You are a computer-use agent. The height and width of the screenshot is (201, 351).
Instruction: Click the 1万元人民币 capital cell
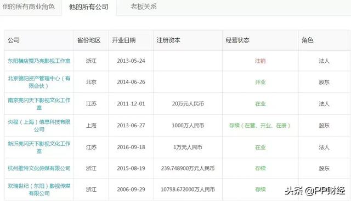point(188,147)
